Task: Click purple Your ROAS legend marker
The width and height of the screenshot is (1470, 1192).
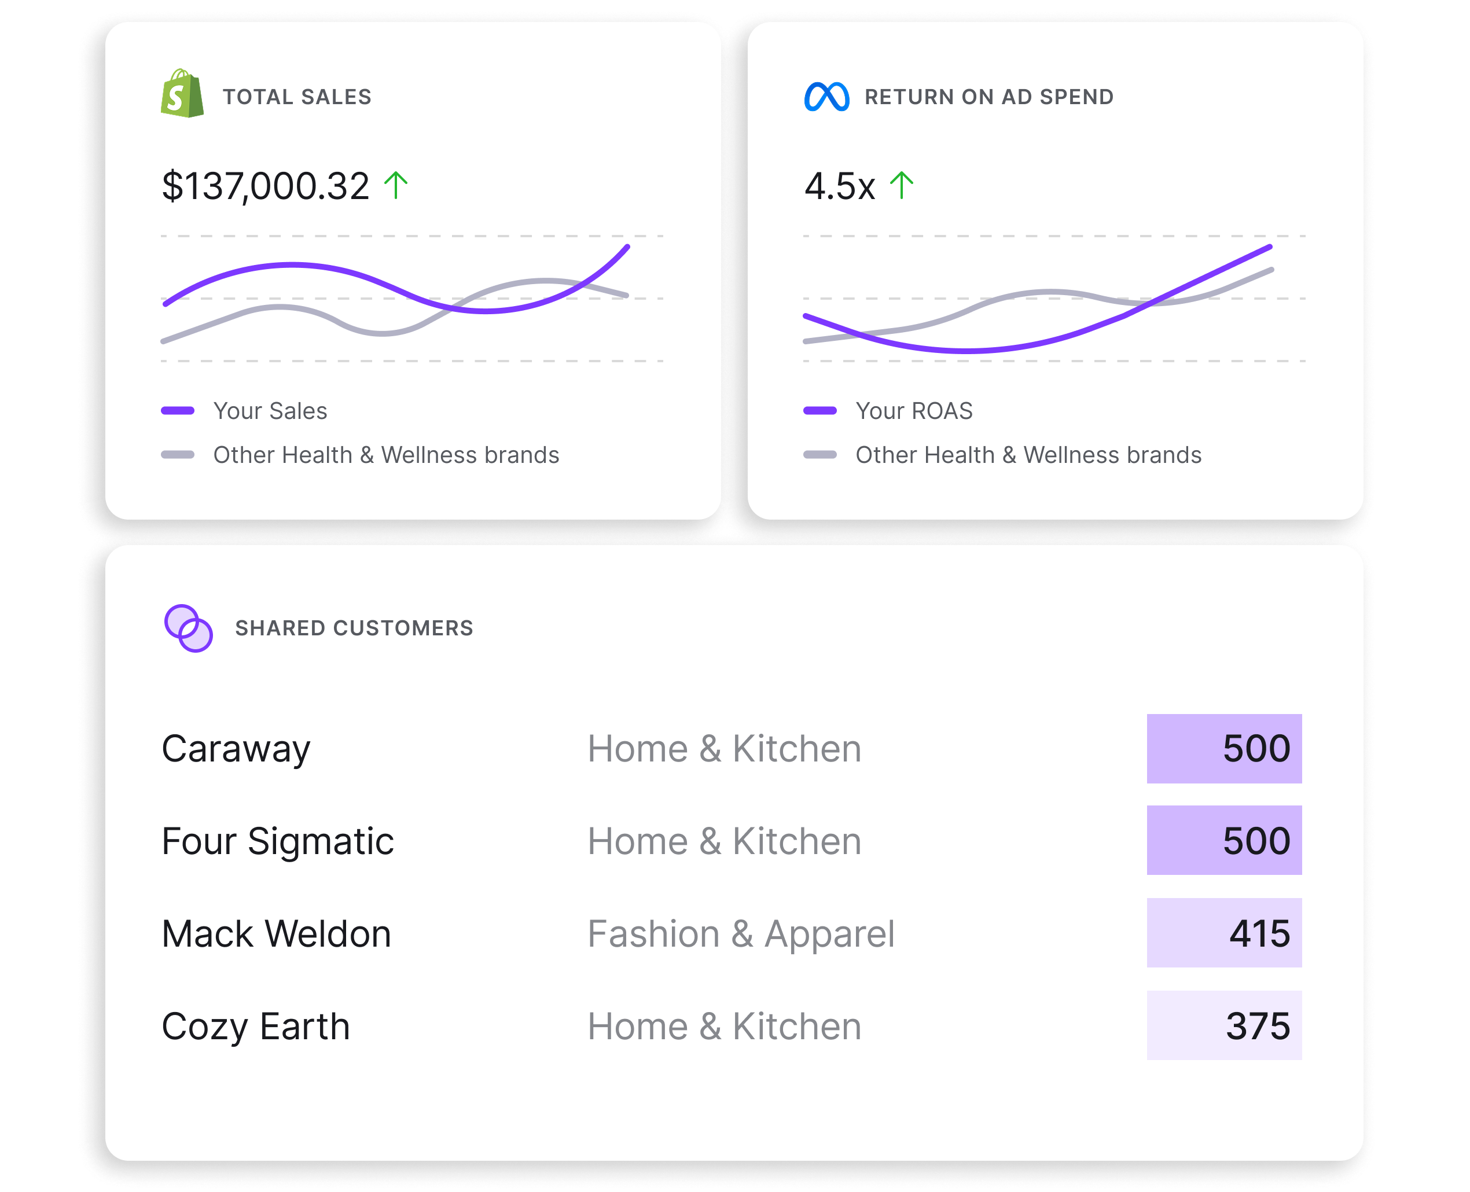Action: pos(820,411)
